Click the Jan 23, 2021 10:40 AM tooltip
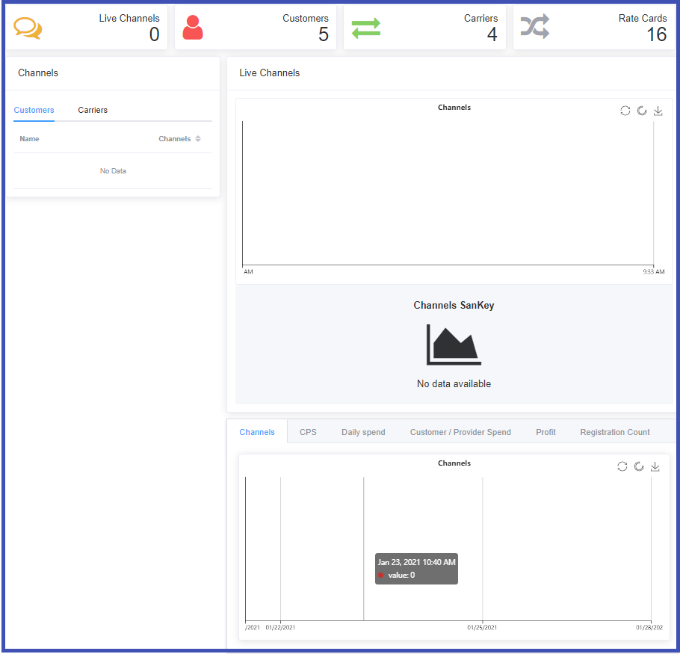The height and width of the screenshot is (654, 680). point(416,569)
